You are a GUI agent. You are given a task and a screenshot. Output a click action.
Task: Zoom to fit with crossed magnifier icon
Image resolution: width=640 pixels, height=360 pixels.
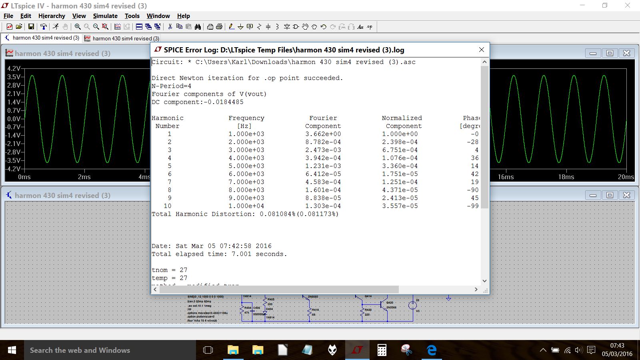[105, 27]
